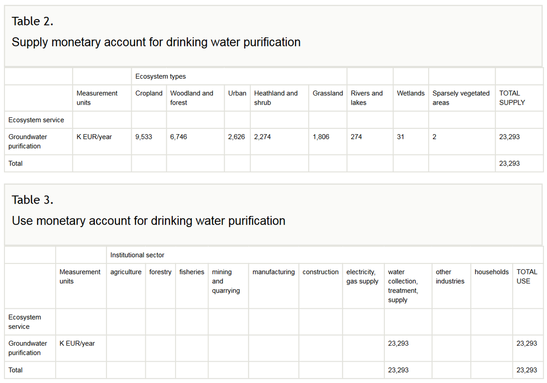This screenshot has width=547, height=383.
Task: Select the Urban value 2,626
Action: [237, 136]
